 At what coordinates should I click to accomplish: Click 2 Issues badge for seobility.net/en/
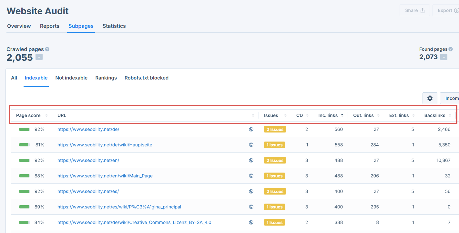pos(275,160)
